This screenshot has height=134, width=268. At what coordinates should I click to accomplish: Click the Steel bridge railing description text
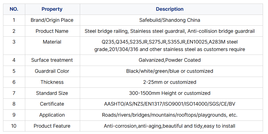click(x=170, y=31)
